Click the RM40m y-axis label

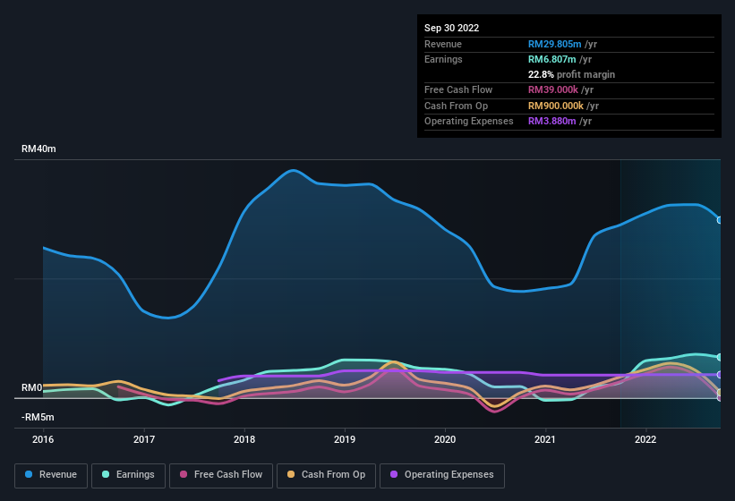click(x=38, y=149)
